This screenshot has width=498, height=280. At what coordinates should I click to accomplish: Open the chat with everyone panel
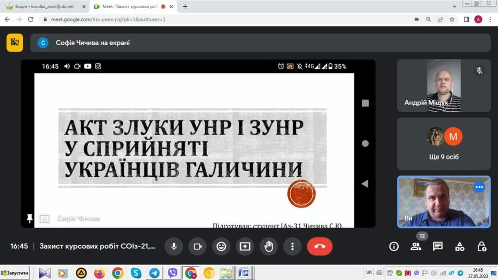[438, 246]
